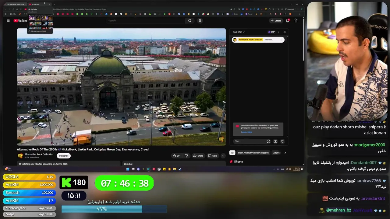Share the video
The image size is (390, 219).
pos(198,156)
